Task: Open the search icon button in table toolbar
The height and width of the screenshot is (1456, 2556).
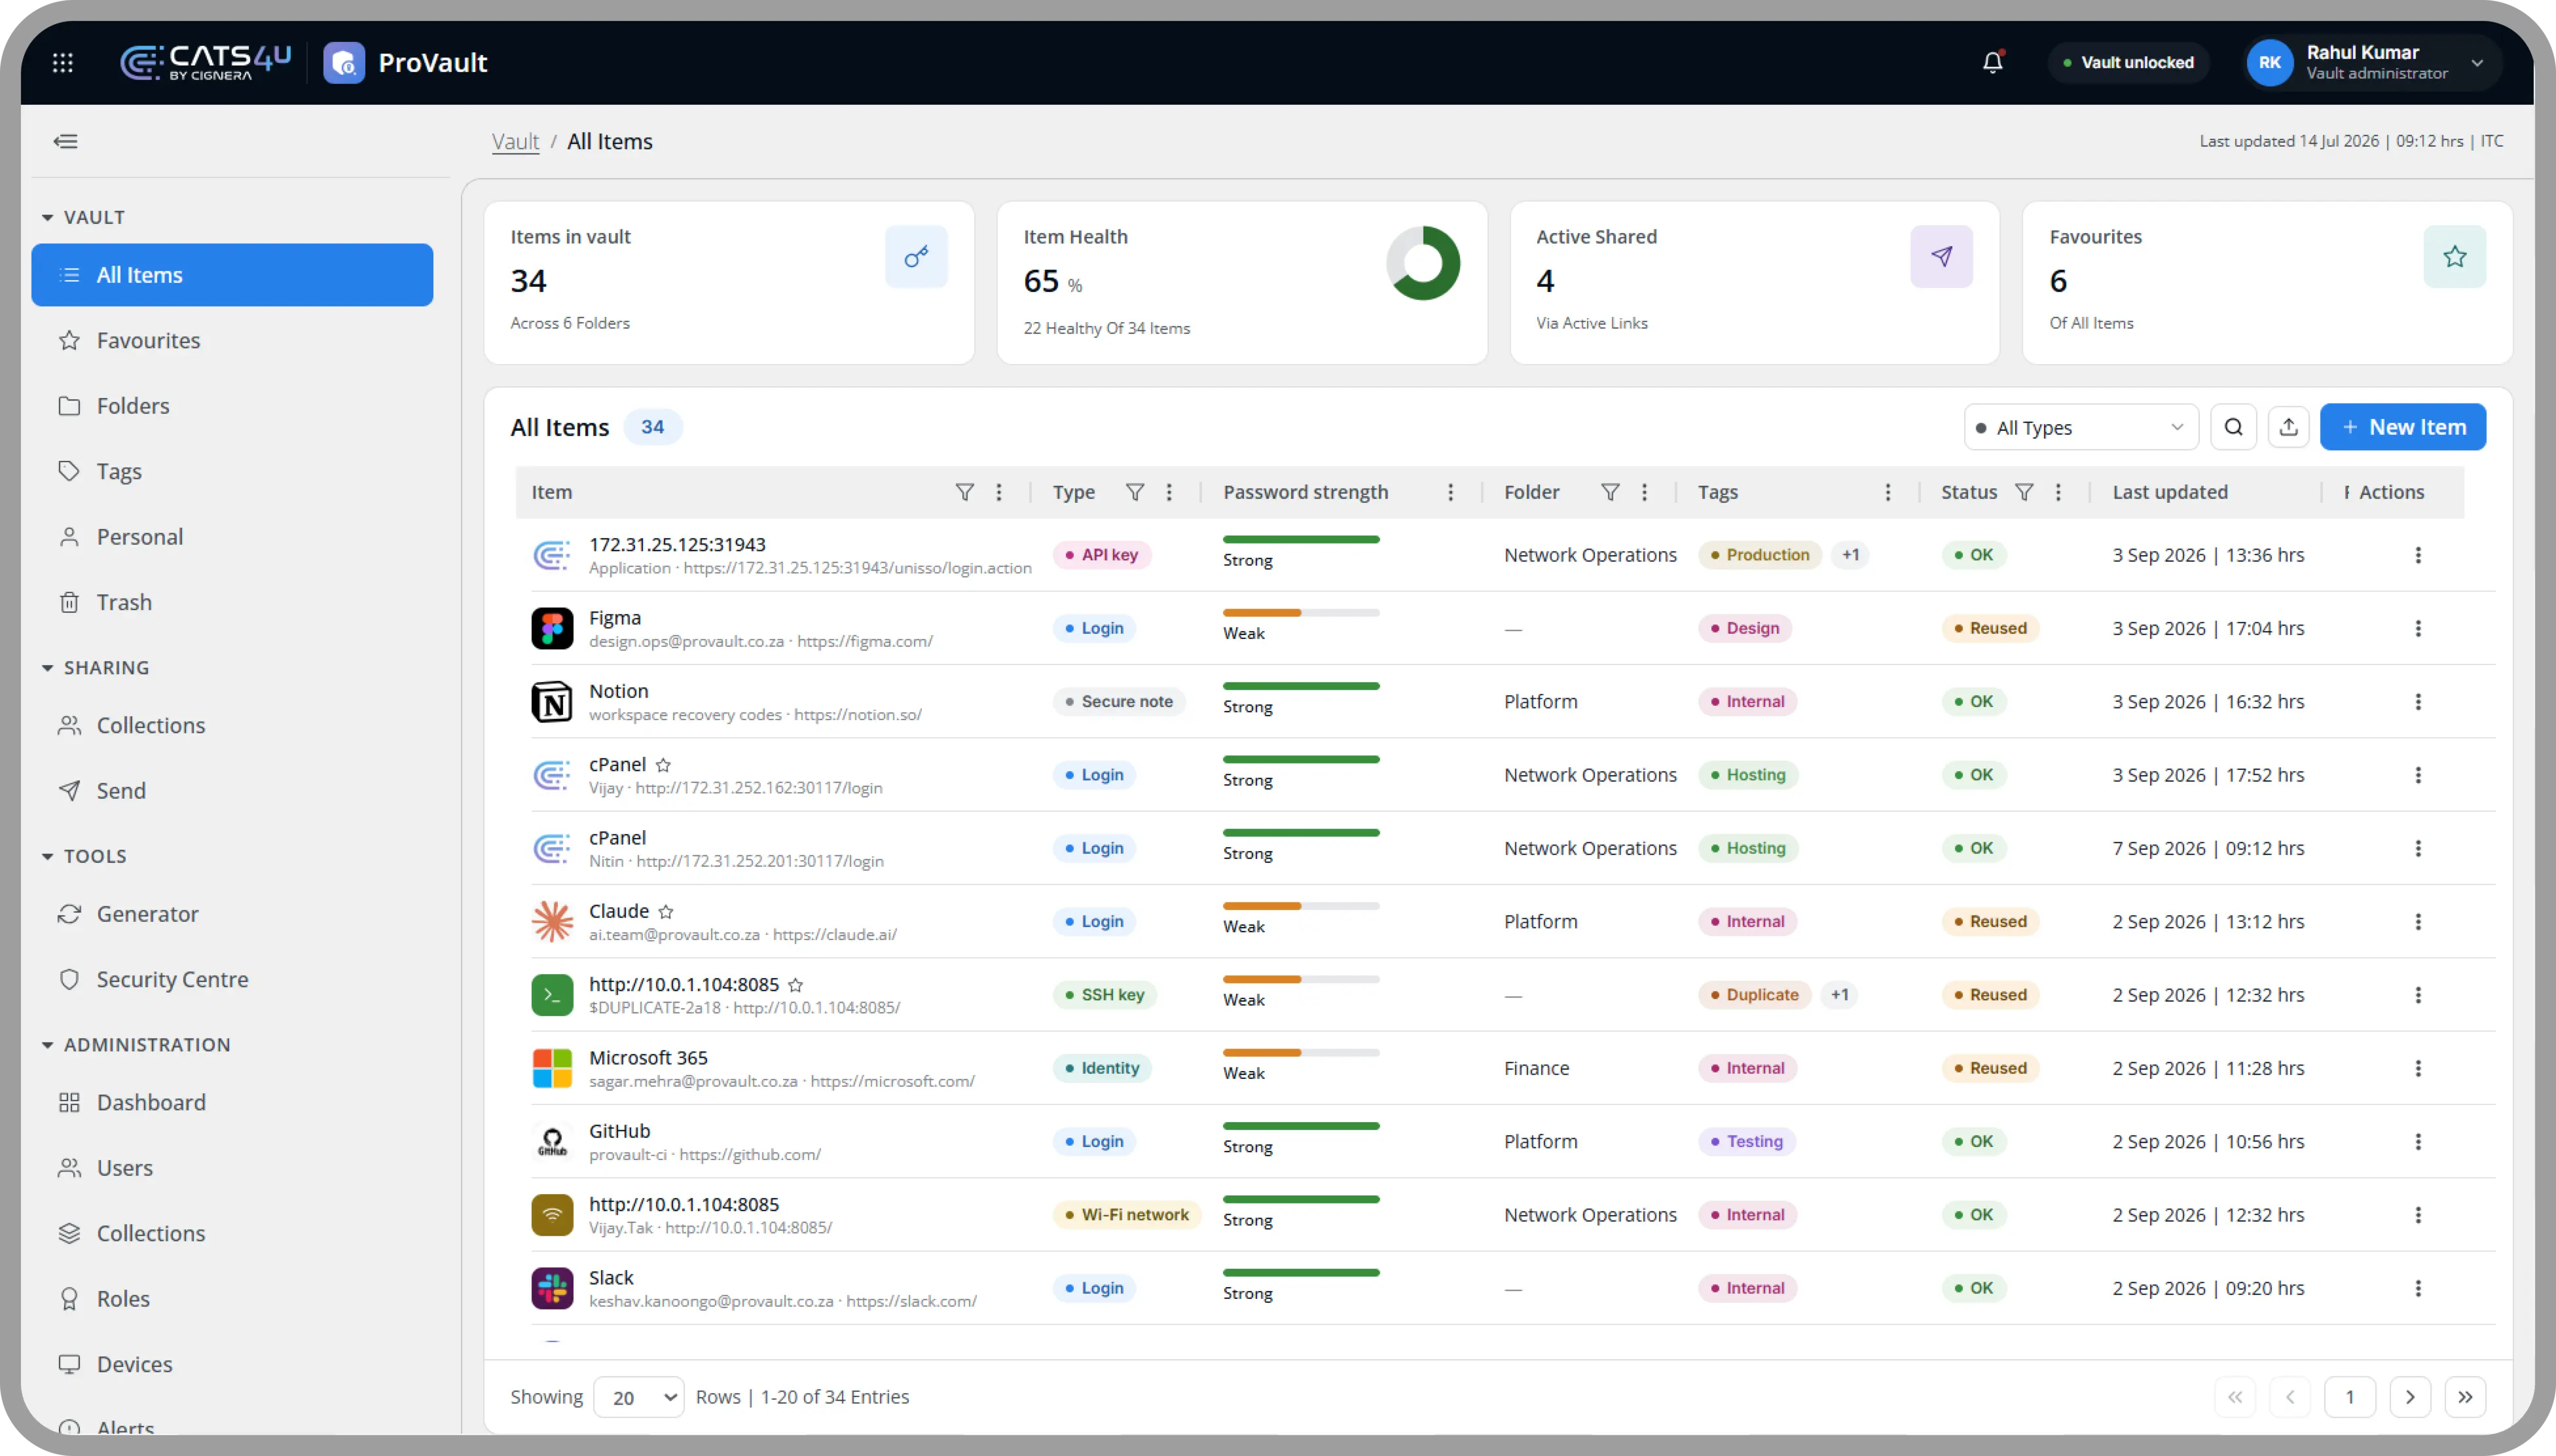Action: [2233, 427]
